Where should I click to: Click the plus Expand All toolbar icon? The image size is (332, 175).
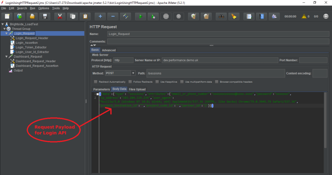coord(100,16)
